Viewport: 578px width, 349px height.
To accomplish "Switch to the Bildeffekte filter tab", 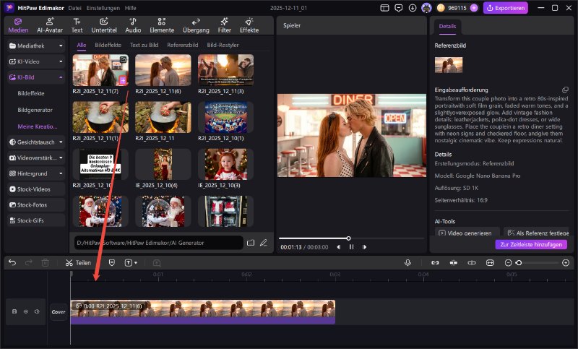I will 108,45.
